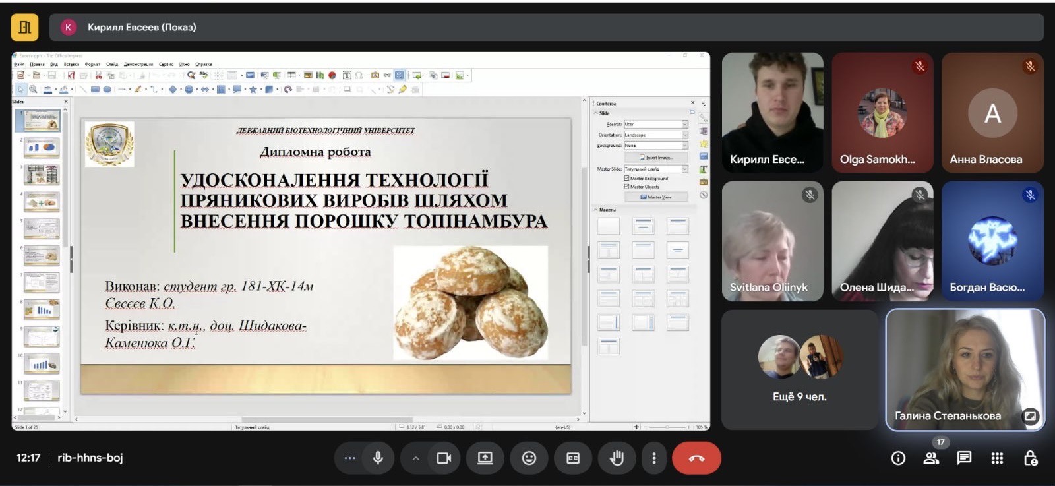Expand camera settings chevron arrow
1055x486 pixels.
[x=415, y=458]
